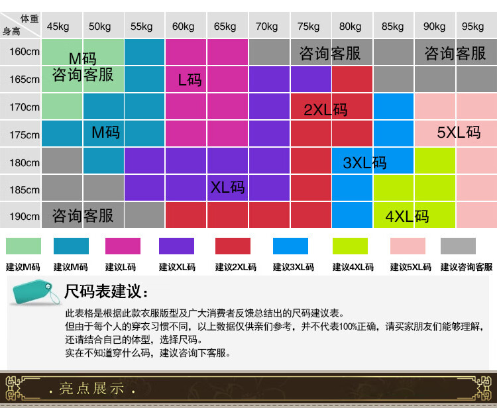Click the 尺码表建议 heading text
Screen dimensions: 497x408
click(x=106, y=292)
